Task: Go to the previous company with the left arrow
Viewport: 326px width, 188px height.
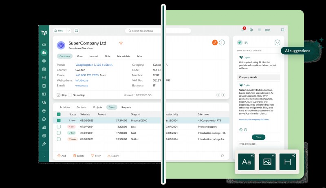Action: (218, 95)
